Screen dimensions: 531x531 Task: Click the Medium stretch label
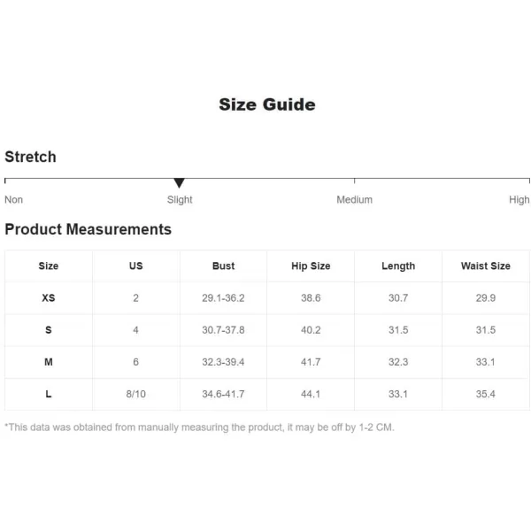[x=354, y=200]
